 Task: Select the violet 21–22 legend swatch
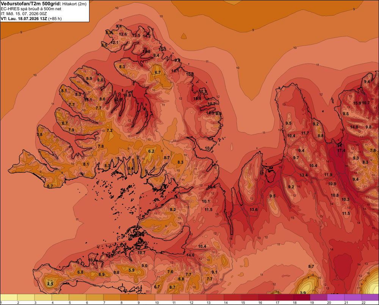[x=353, y=297]
